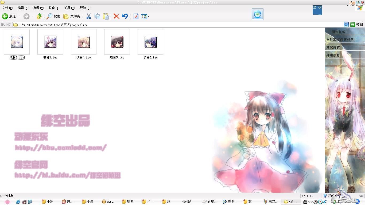Screen dimensions: 365x205
Task: Open the 工具(T) menu
Action: [x=69, y=8]
